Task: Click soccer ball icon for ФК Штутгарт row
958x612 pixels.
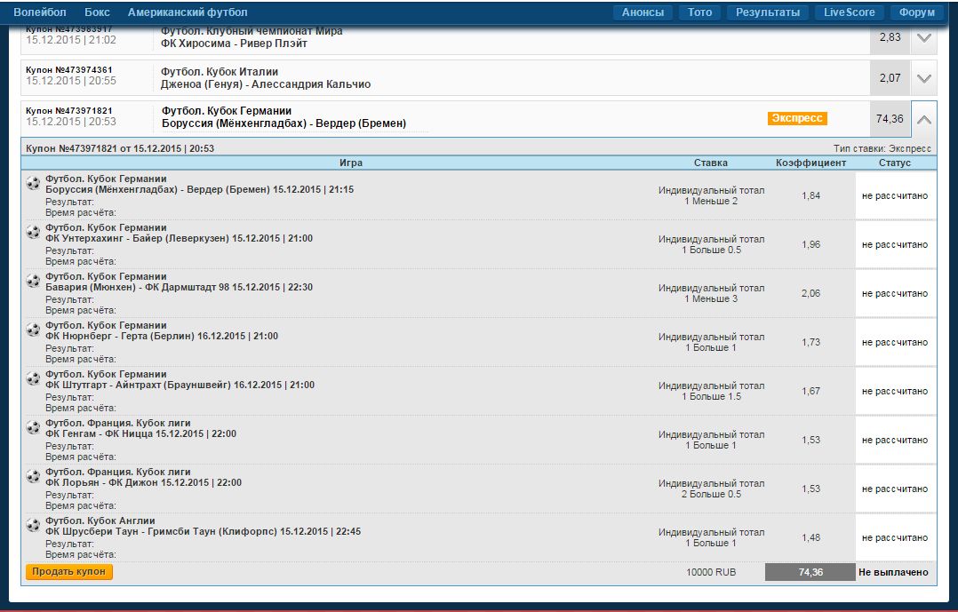Action: pyautogui.click(x=33, y=378)
